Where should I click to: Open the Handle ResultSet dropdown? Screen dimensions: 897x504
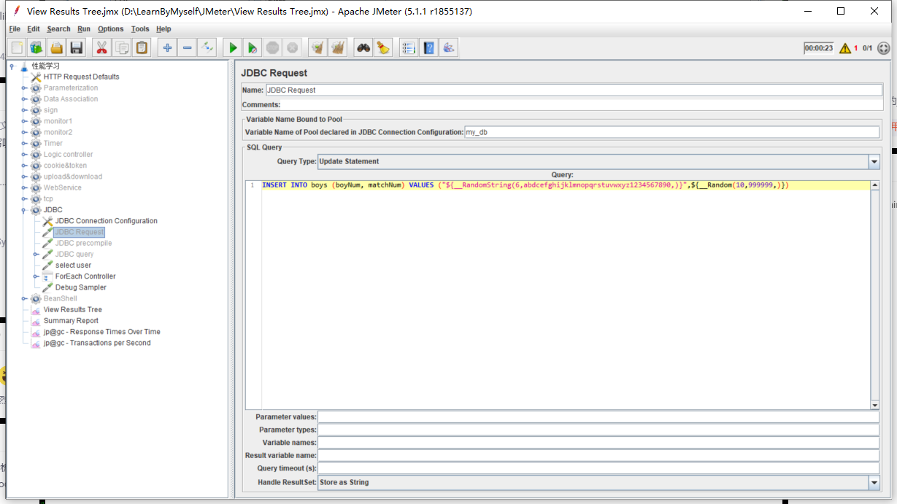[x=874, y=482]
